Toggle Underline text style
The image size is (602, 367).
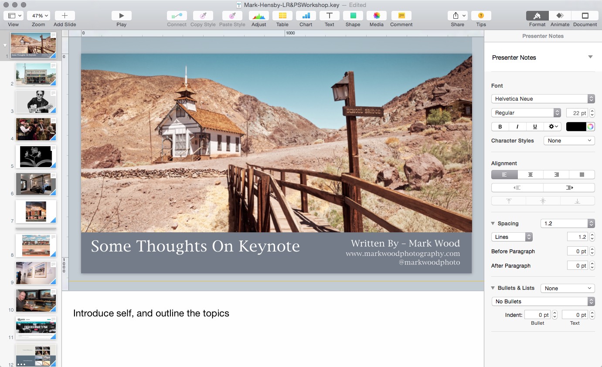click(535, 127)
